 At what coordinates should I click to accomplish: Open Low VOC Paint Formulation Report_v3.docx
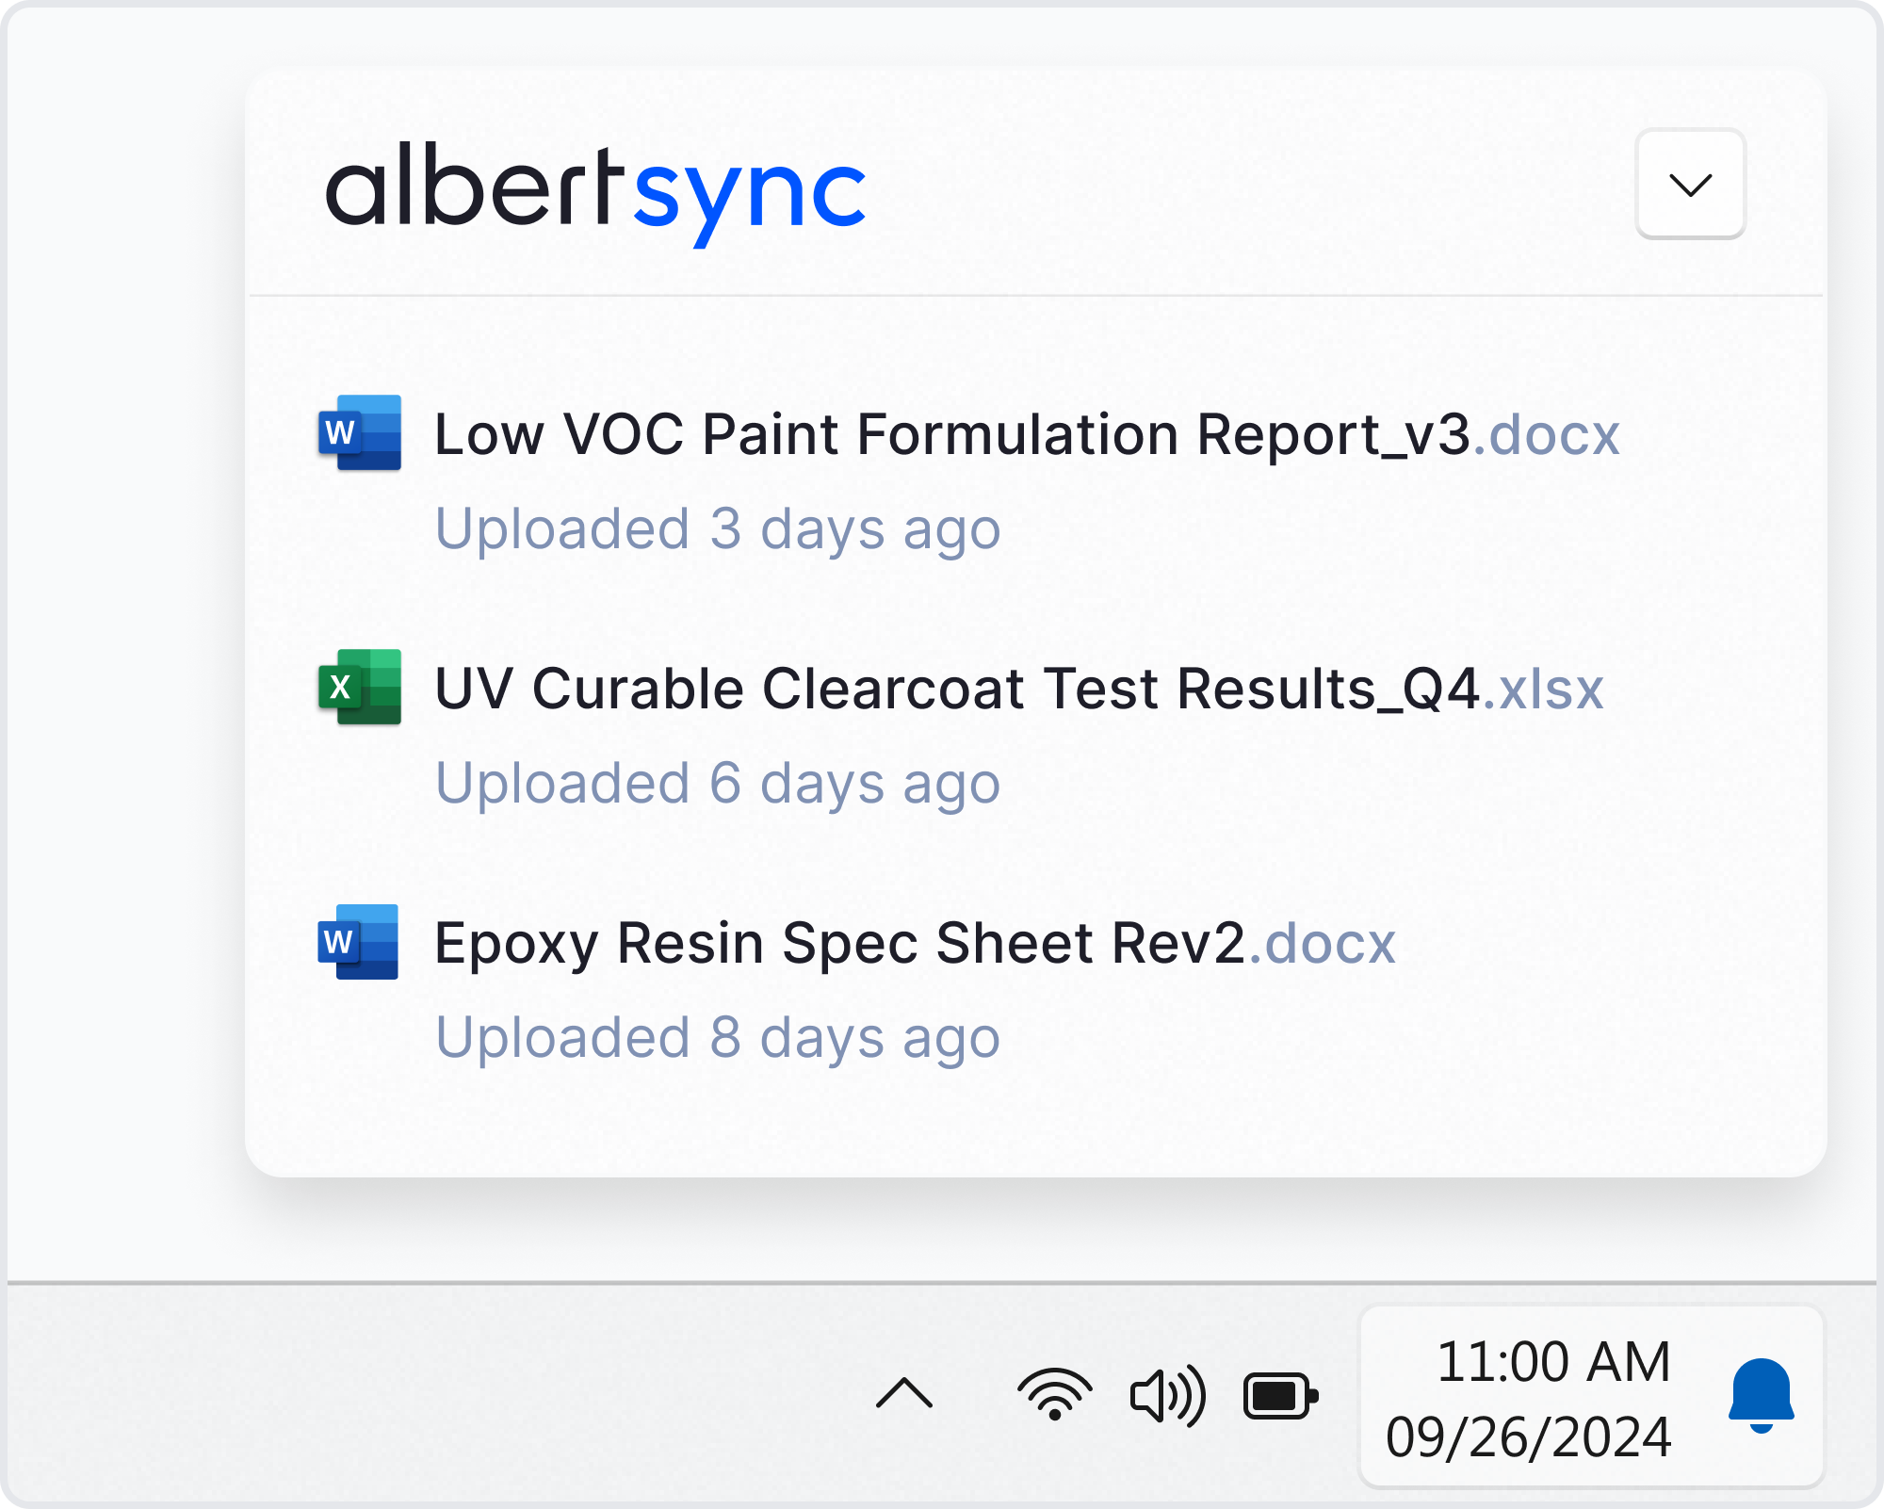point(951,434)
